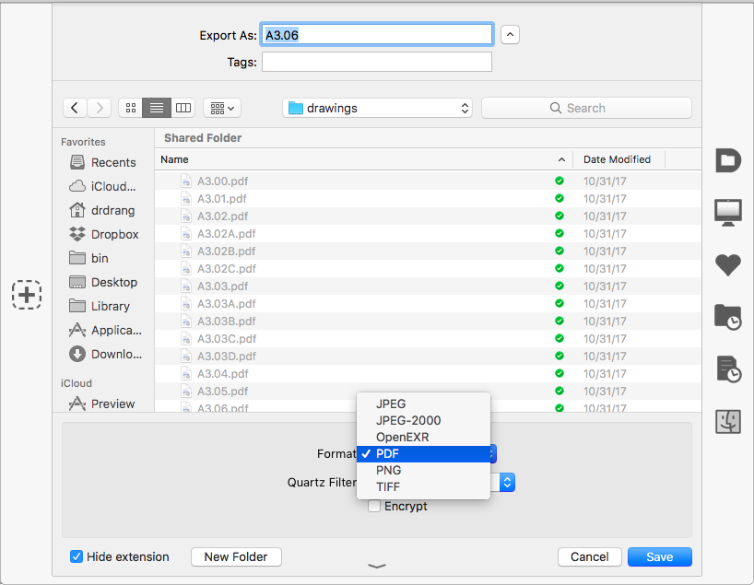Show recent files via document-clock icon
This screenshot has width=754, height=585.
tap(728, 369)
